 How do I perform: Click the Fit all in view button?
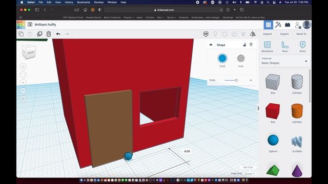23,75
